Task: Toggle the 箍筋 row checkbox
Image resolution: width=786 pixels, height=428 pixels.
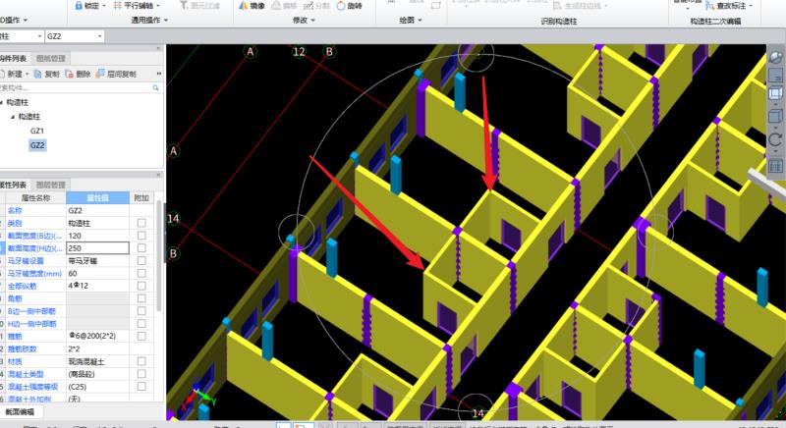Action: pos(141,336)
